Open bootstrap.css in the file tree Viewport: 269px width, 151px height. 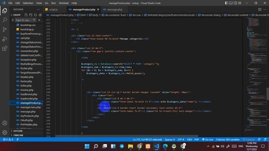tap(28, 25)
